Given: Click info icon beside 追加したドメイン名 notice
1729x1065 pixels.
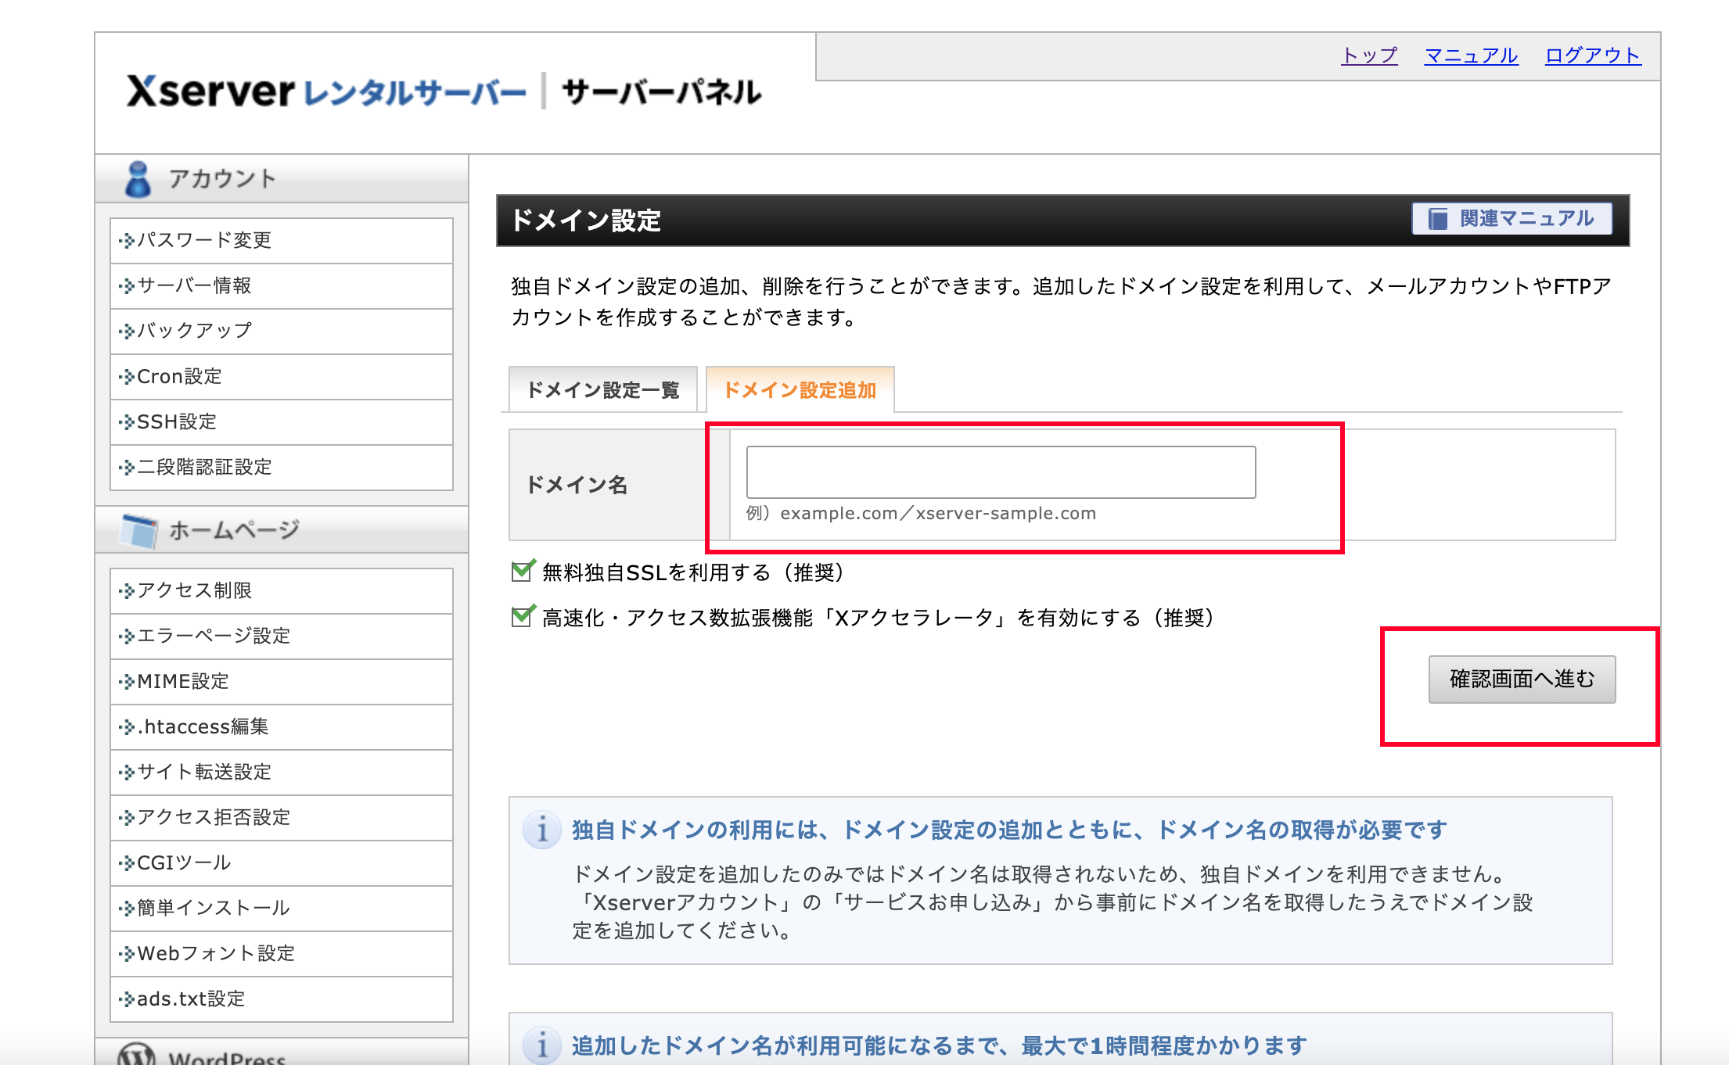Looking at the screenshot, I should pos(541,1045).
